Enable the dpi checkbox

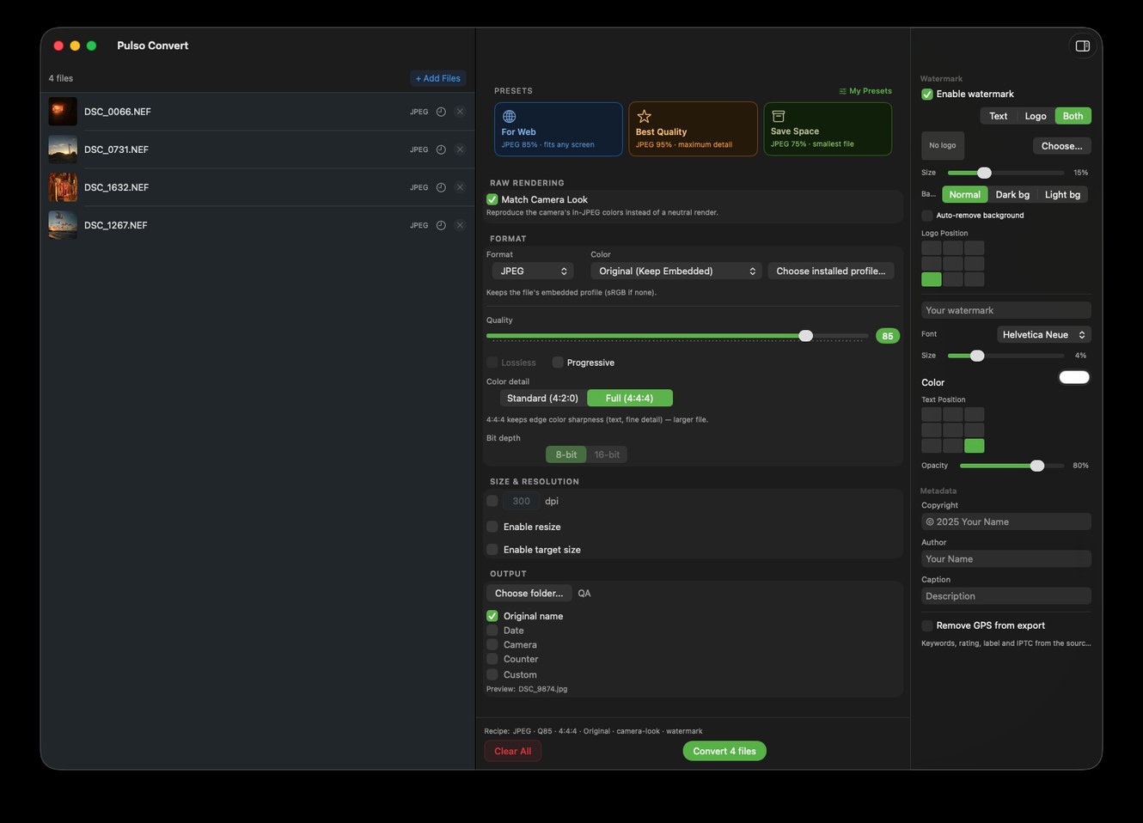(x=492, y=501)
